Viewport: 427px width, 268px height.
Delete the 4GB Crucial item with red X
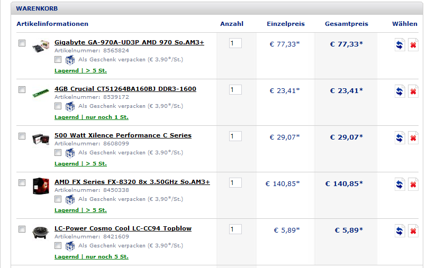[413, 91]
